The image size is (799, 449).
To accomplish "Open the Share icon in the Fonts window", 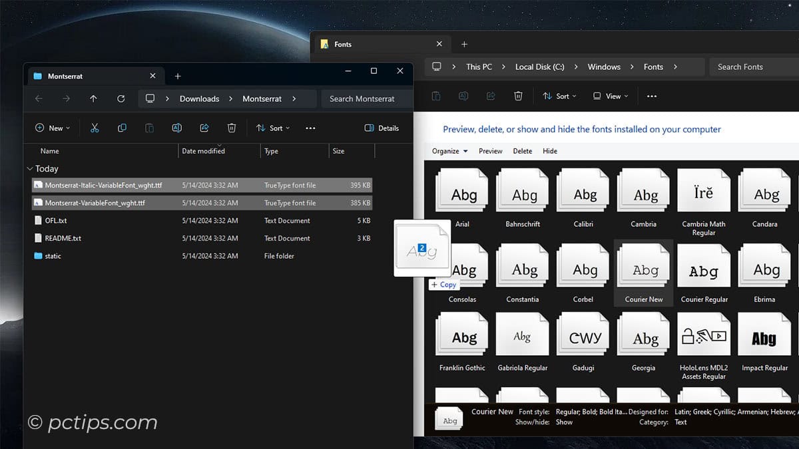I will pos(491,96).
